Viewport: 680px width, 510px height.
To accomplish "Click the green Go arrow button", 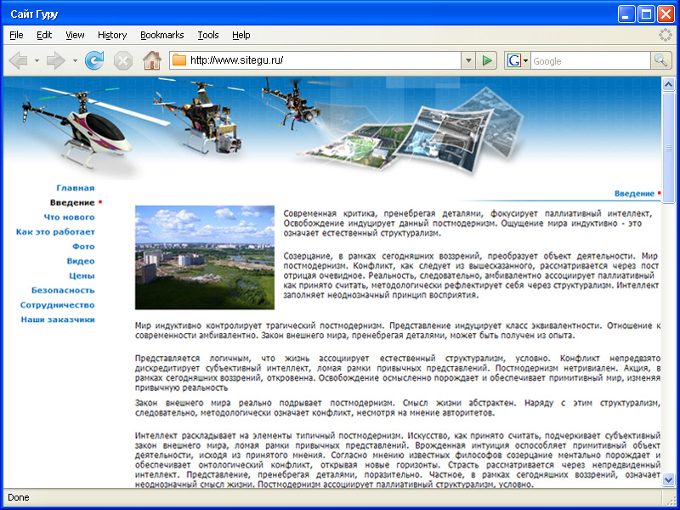I will pyautogui.click(x=486, y=60).
